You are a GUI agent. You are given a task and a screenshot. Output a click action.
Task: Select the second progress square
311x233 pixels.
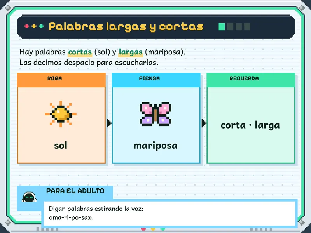click(230, 26)
